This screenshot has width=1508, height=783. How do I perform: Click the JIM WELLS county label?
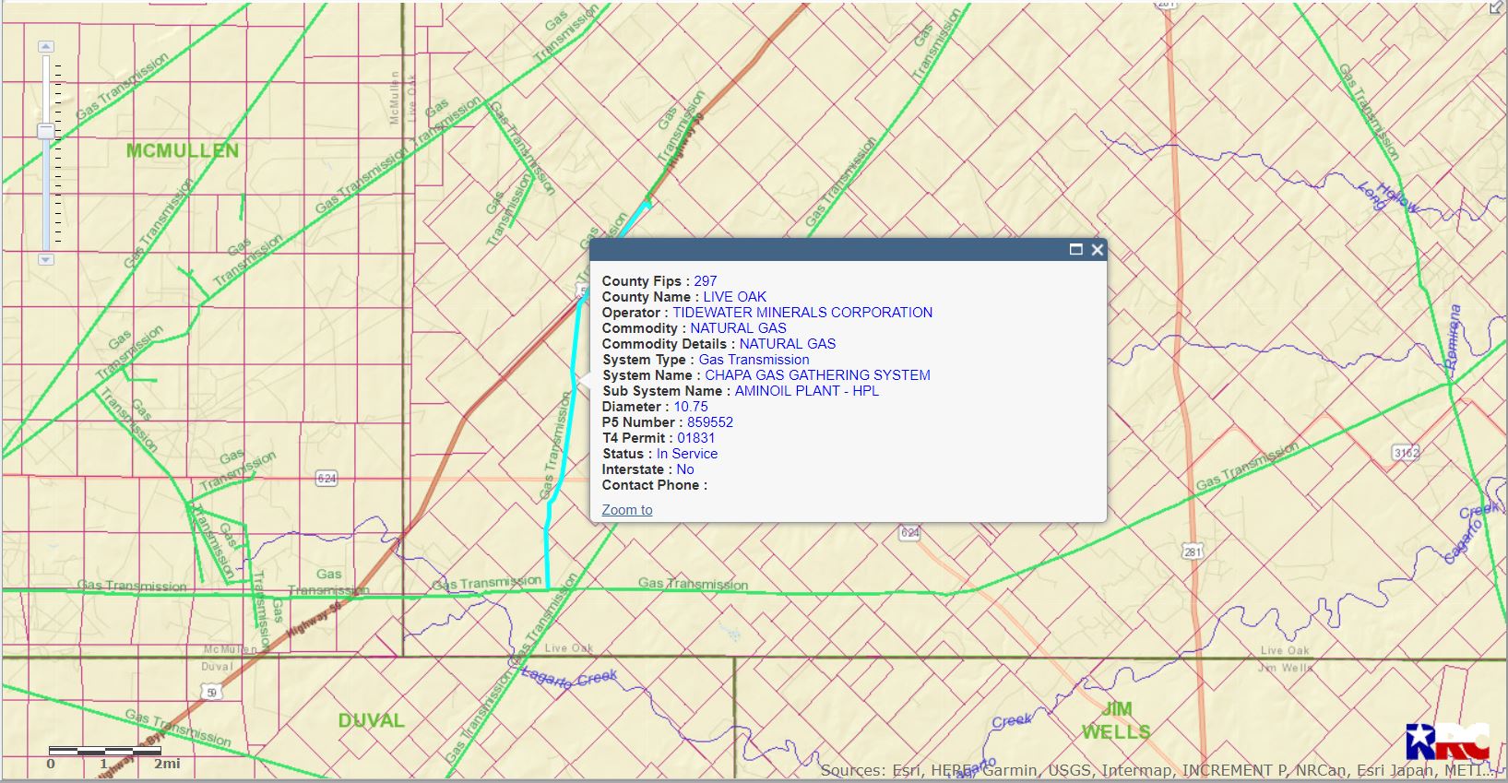(1116, 720)
